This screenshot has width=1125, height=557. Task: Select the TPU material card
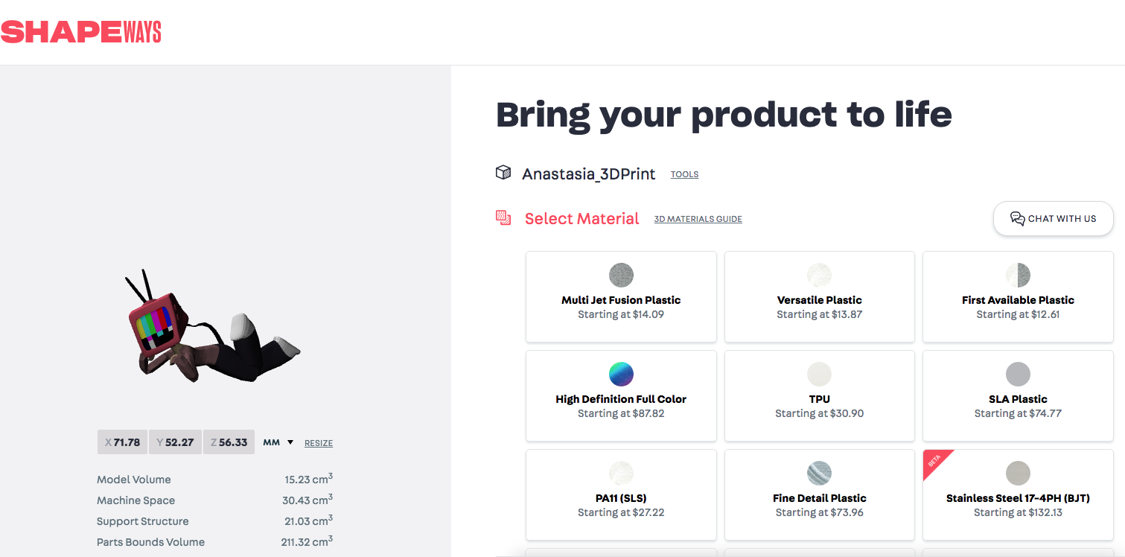click(819, 395)
